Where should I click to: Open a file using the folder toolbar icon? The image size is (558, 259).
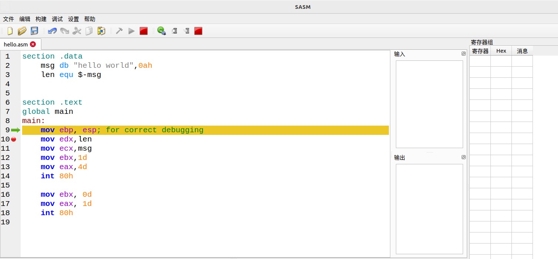tap(22, 31)
